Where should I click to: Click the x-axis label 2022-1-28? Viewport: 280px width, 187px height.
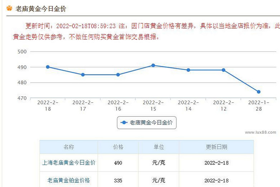click(258, 106)
